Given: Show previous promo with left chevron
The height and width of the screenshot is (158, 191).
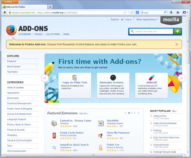Looking at the screenshot, I should [x=45, y=78].
